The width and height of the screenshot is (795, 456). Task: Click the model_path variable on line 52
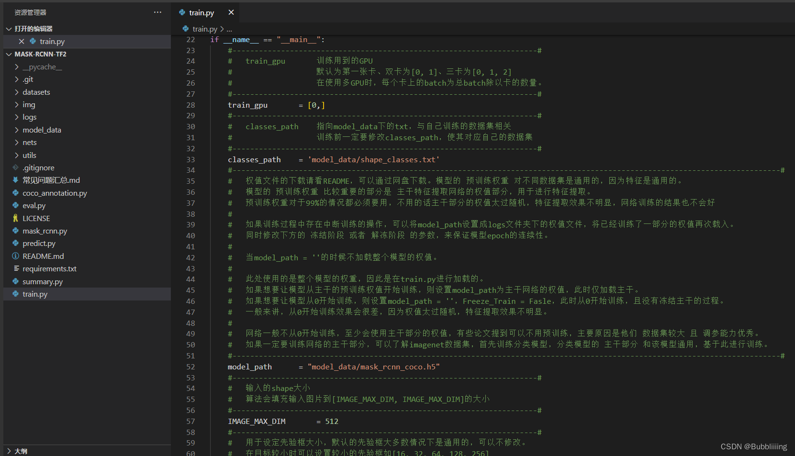[250, 367]
